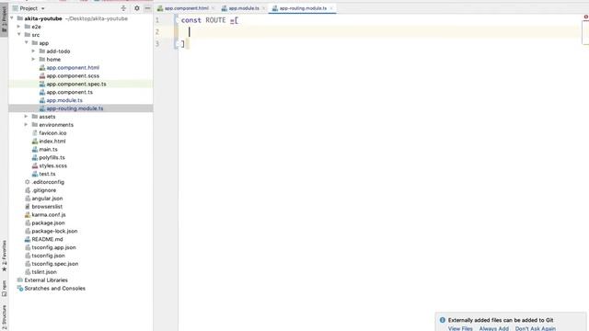The image size is (589, 331).
Task: Close the app.component.html tab
Action: (x=213, y=8)
